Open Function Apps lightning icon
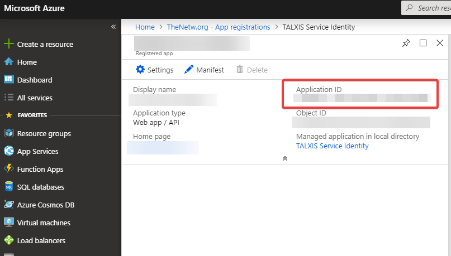This screenshot has width=451, height=256. tap(9, 169)
